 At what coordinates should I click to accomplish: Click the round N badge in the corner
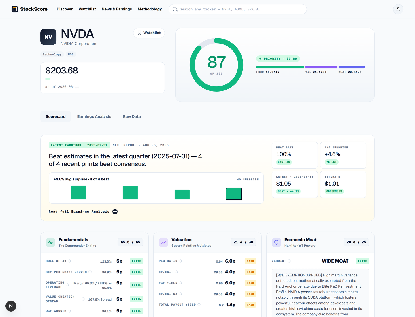tap(11, 306)
